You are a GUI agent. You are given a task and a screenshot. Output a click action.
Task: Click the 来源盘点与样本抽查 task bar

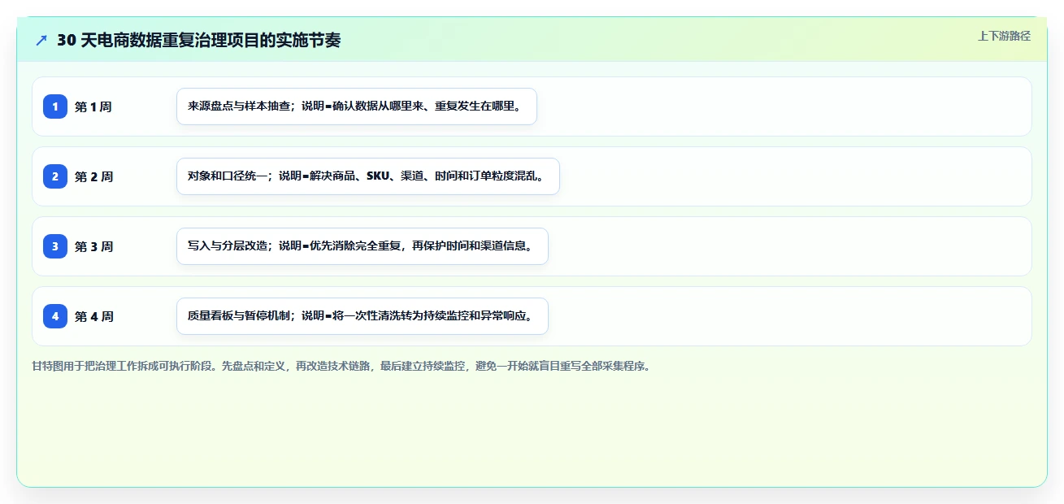pyautogui.click(x=357, y=106)
